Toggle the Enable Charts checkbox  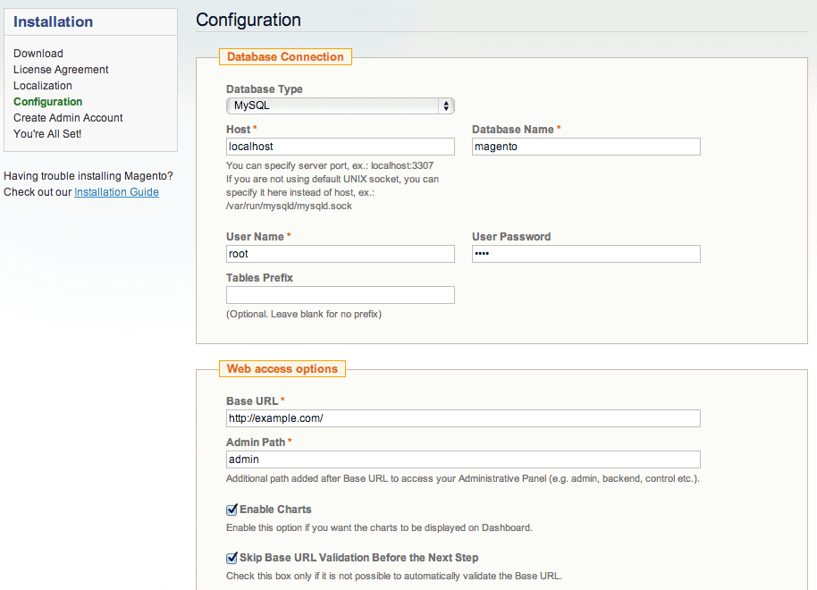pyautogui.click(x=232, y=510)
